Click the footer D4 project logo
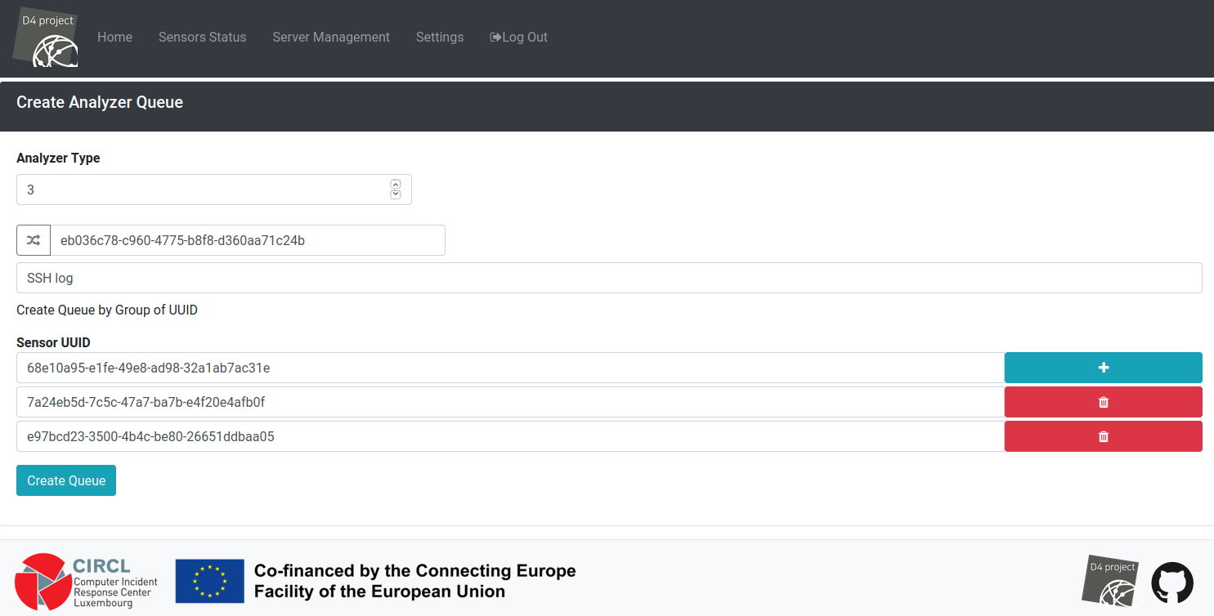The width and height of the screenshot is (1214, 616). (1110, 582)
